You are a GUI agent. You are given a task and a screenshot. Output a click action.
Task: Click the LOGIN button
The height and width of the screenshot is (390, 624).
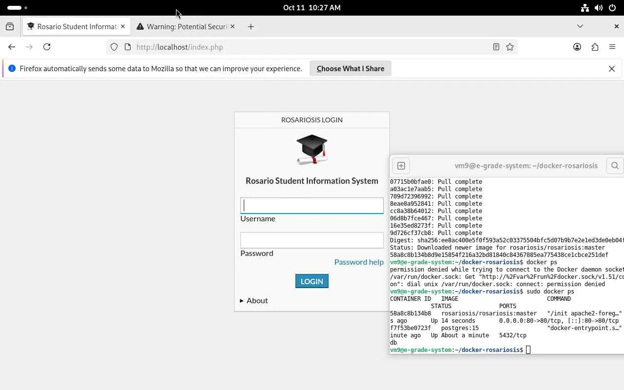[x=312, y=281]
